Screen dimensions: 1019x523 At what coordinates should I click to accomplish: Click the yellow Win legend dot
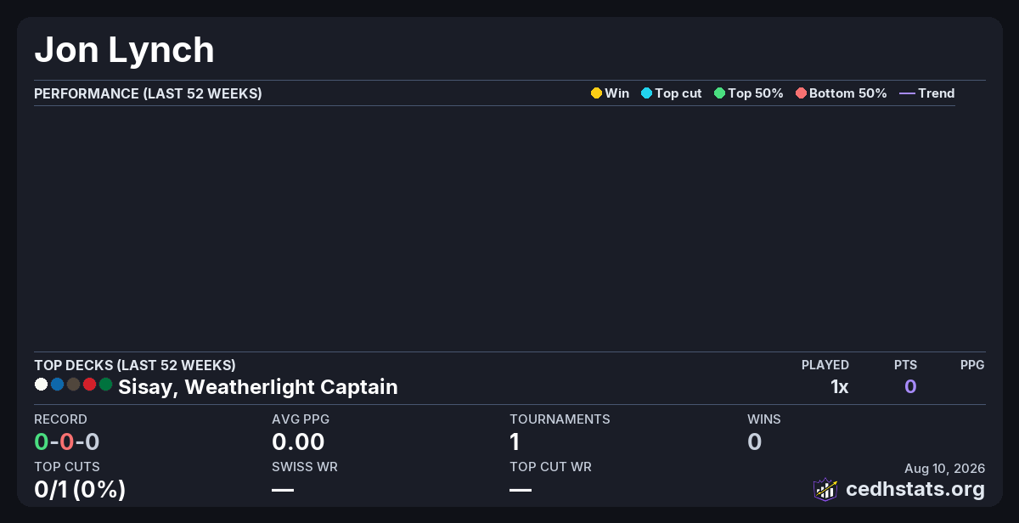coord(596,93)
